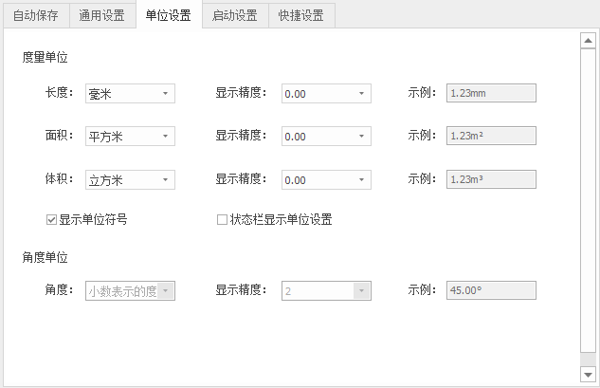Select the 单位设置 tab
The height and width of the screenshot is (388, 600).
point(168,15)
